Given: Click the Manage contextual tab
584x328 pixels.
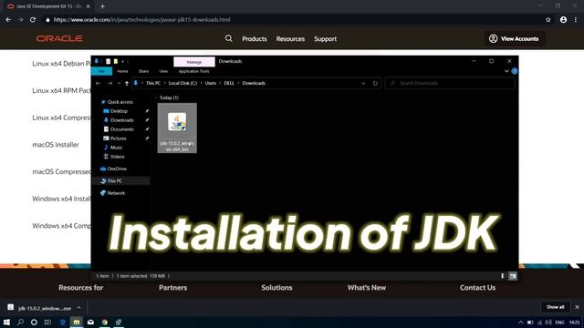Looking at the screenshot, I should tap(194, 62).
